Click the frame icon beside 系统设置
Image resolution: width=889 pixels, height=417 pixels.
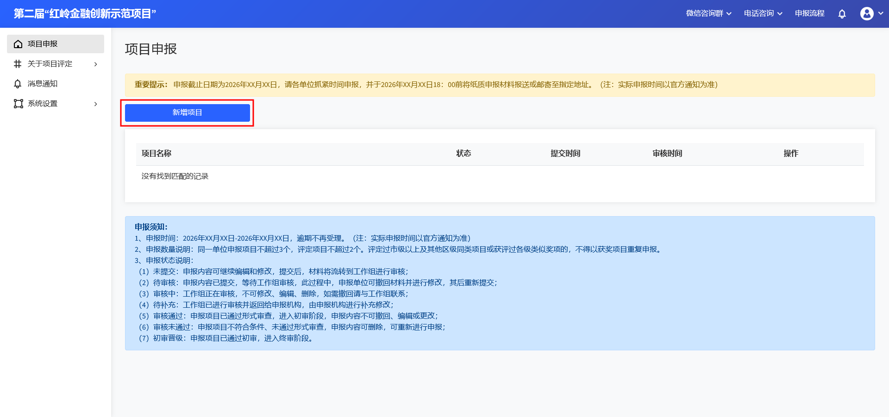click(18, 104)
